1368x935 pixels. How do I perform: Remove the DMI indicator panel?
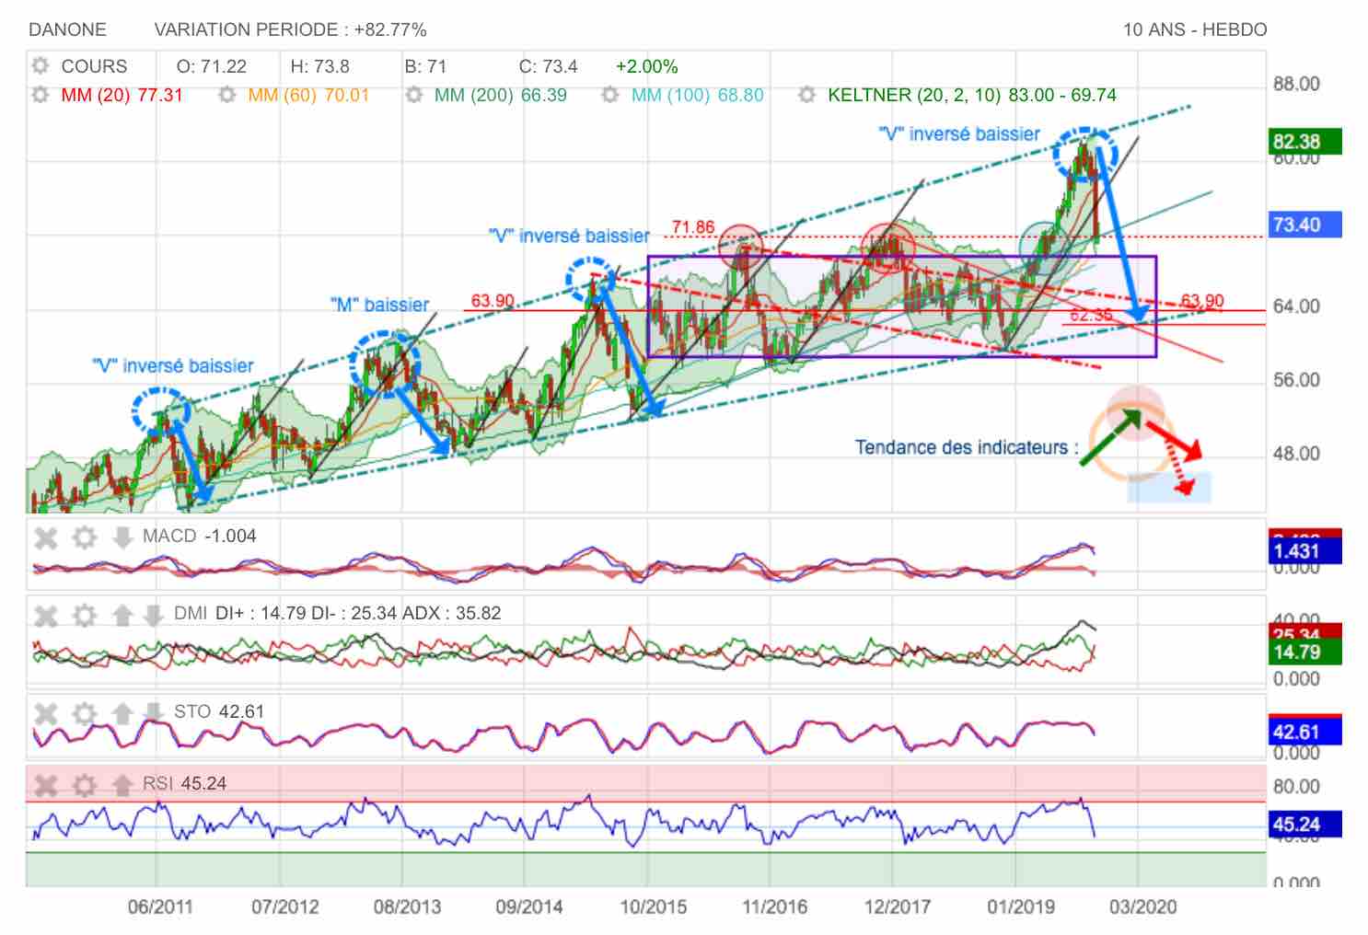coord(46,615)
